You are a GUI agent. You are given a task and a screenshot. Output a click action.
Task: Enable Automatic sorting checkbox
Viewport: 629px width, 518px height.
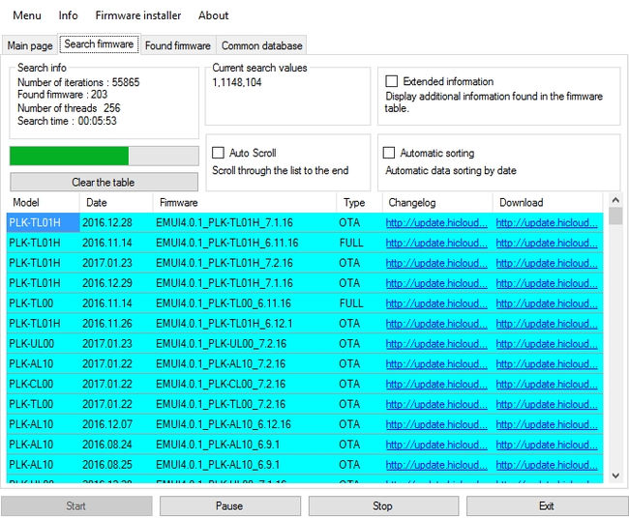click(x=389, y=153)
